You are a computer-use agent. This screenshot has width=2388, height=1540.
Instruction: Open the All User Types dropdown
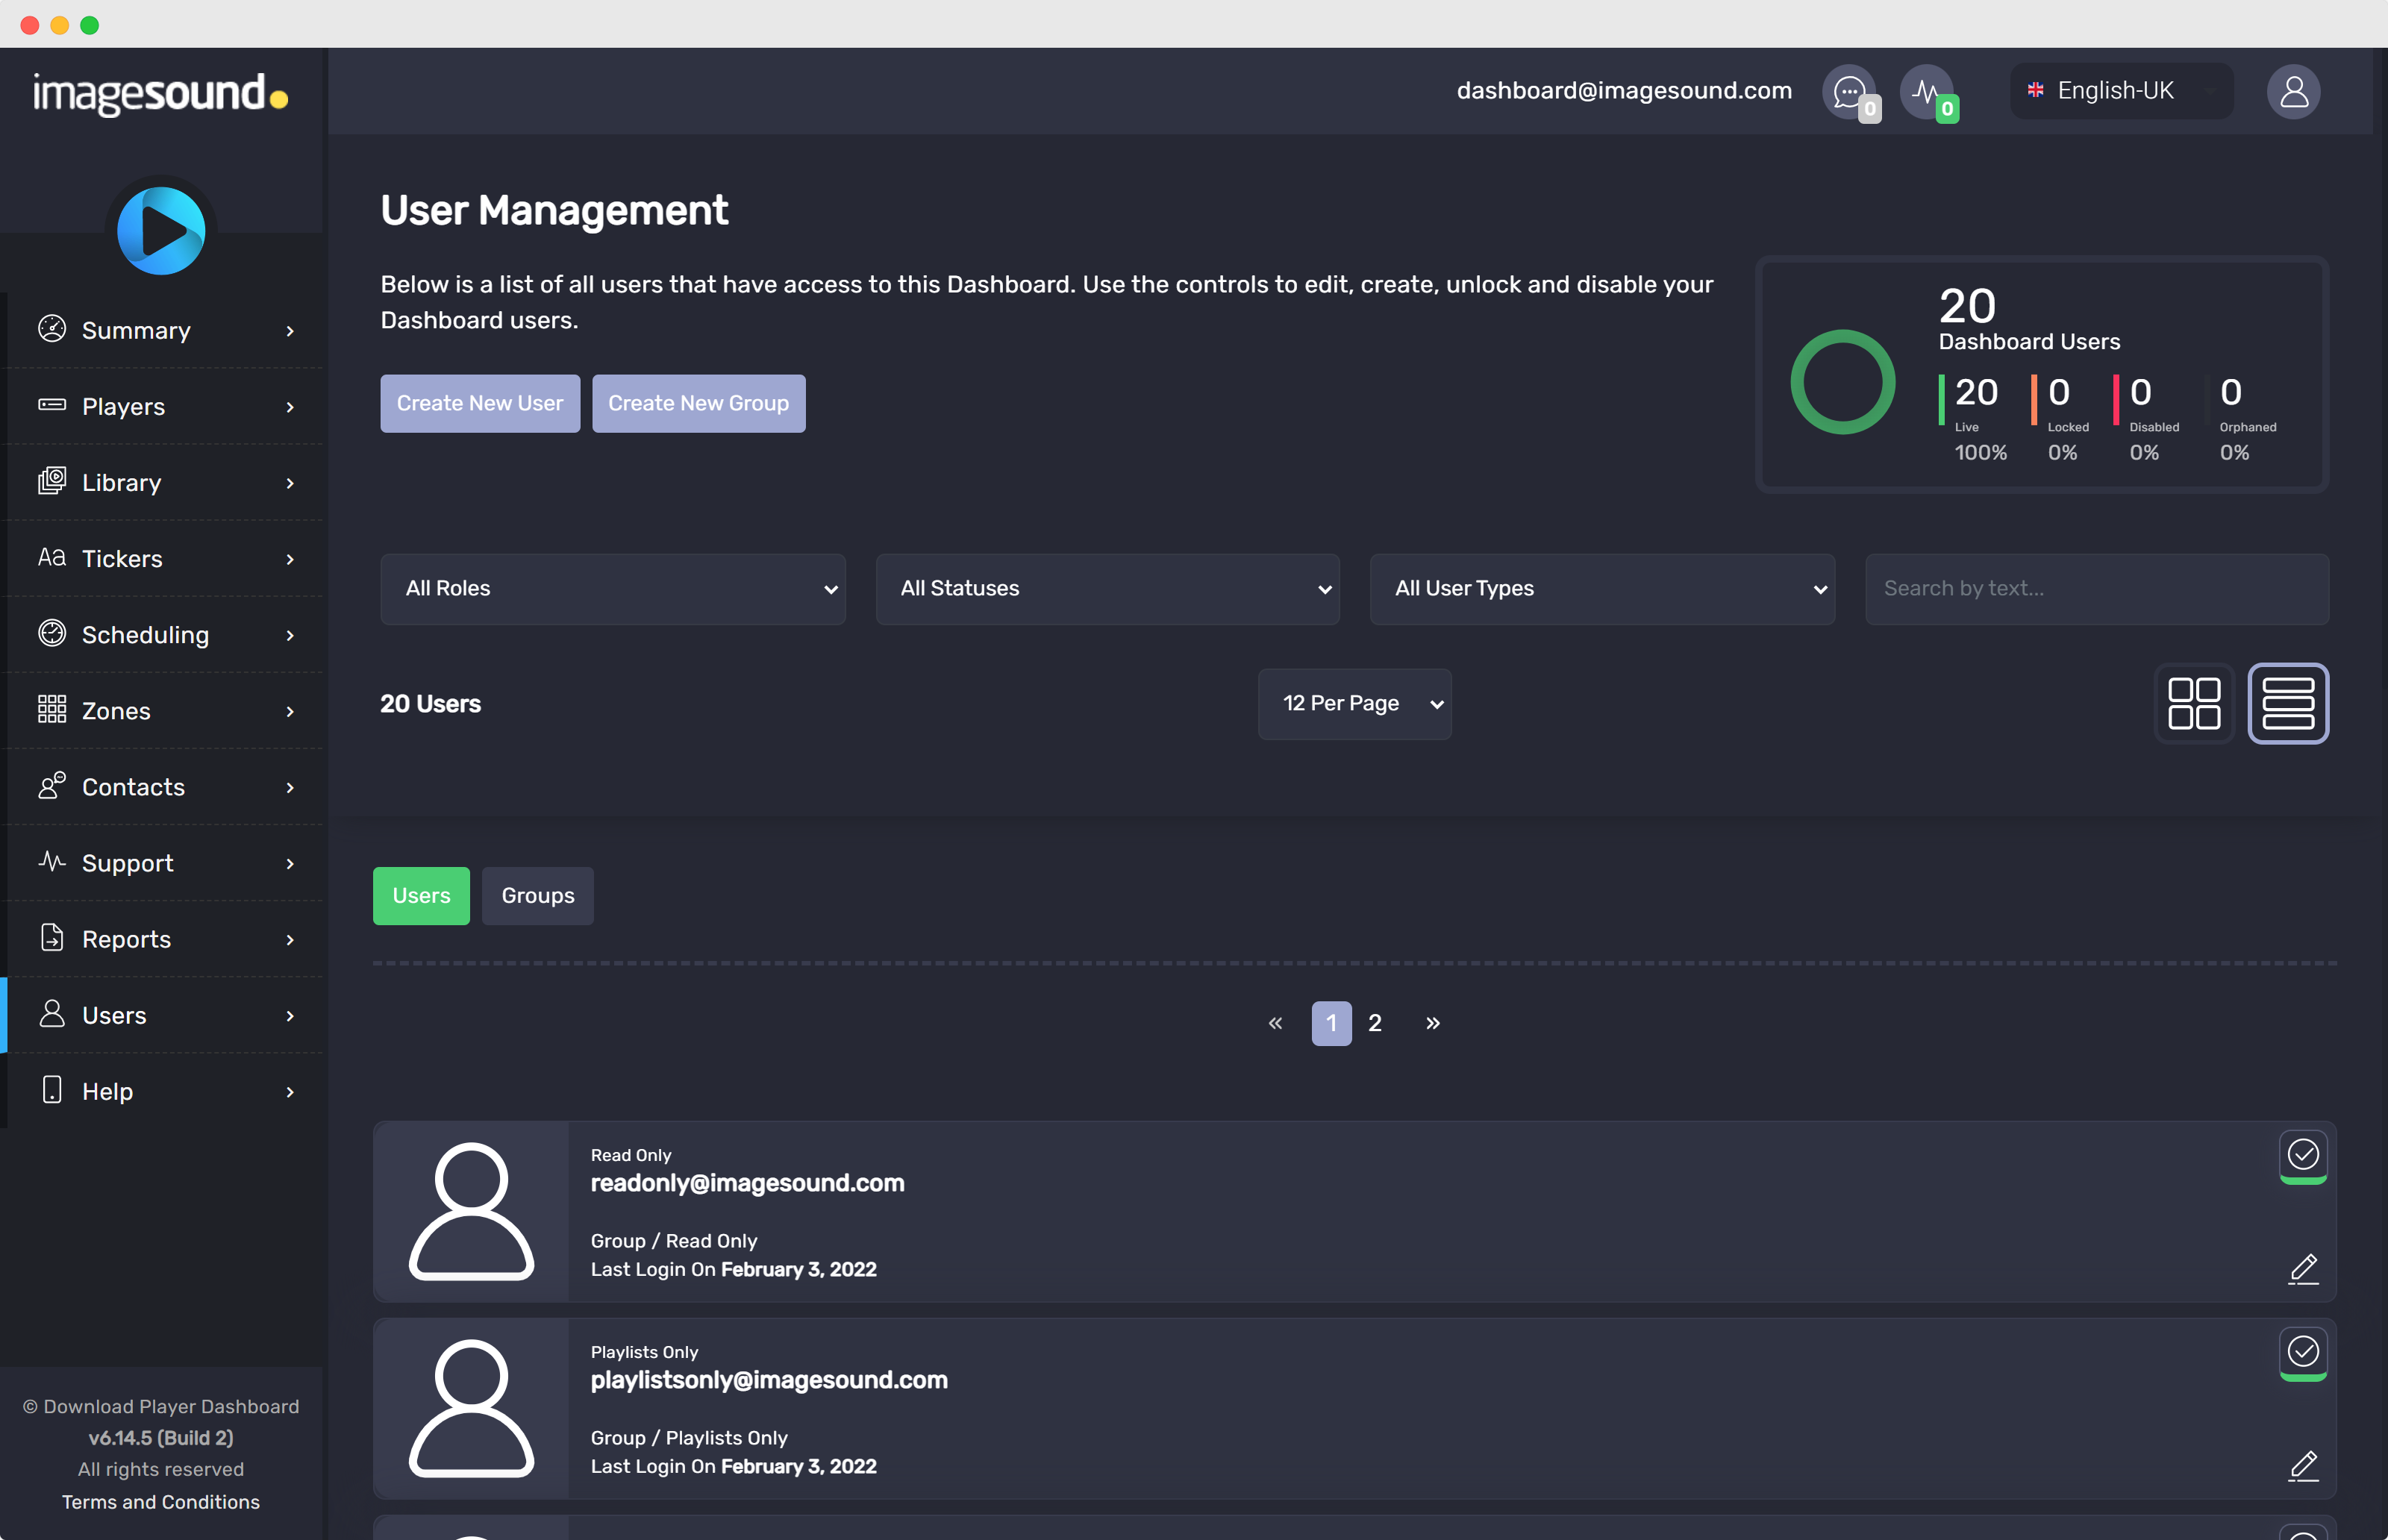[x=1603, y=589]
